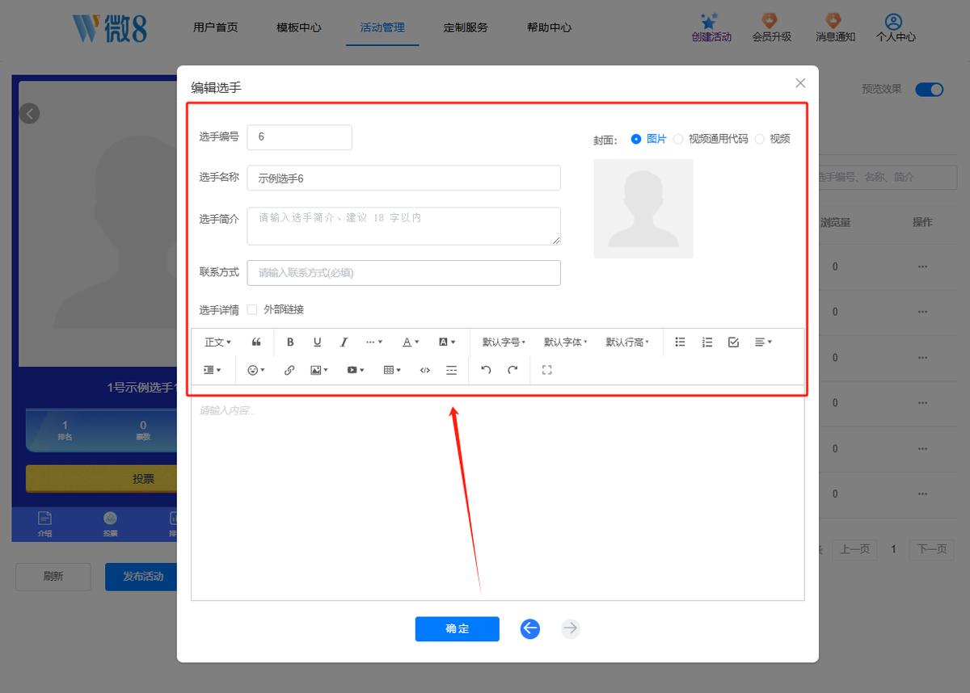This screenshot has width=970, height=693.
Task: Open 会员升级 membership upgrade
Action: pos(772,27)
